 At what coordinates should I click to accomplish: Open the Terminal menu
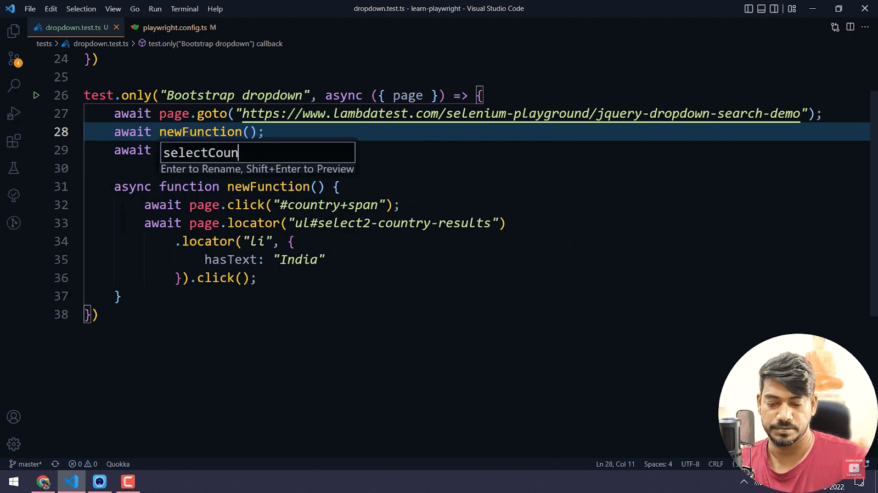184,9
